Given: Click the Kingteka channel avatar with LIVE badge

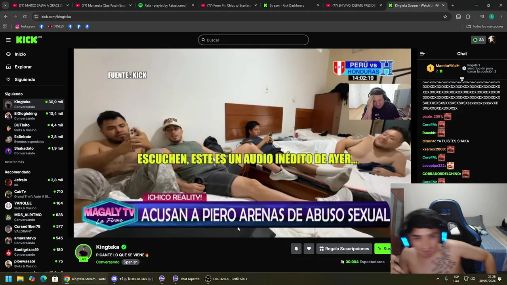Looking at the screenshot, I should click(84, 253).
